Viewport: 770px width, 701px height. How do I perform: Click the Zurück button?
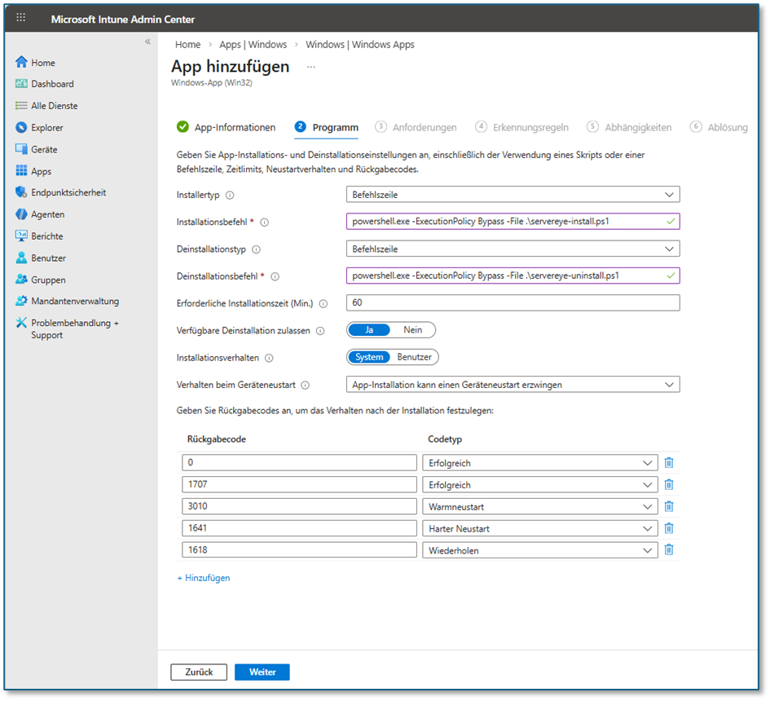point(199,672)
